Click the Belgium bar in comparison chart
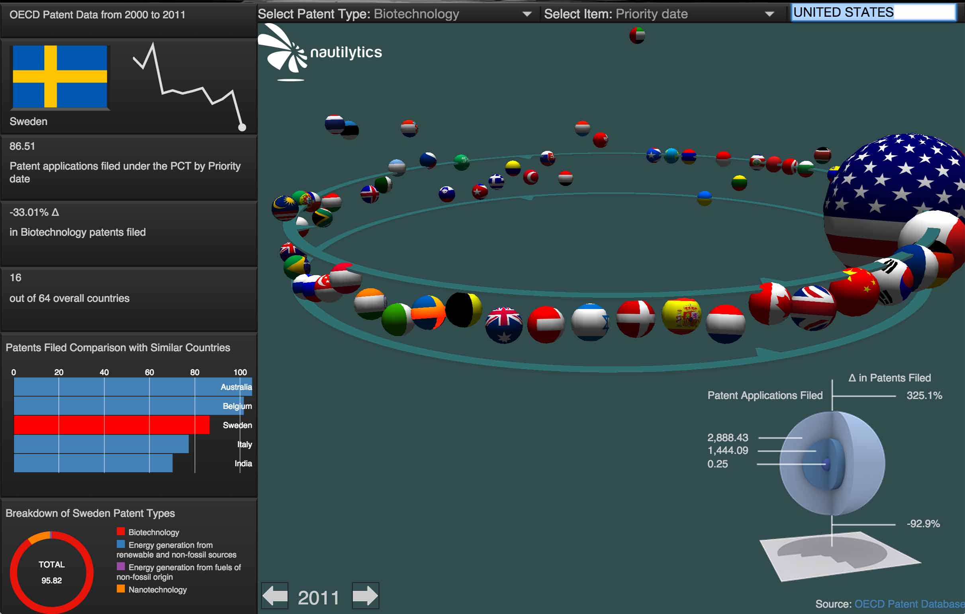Screen dimensions: 965x614 point(129,406)
